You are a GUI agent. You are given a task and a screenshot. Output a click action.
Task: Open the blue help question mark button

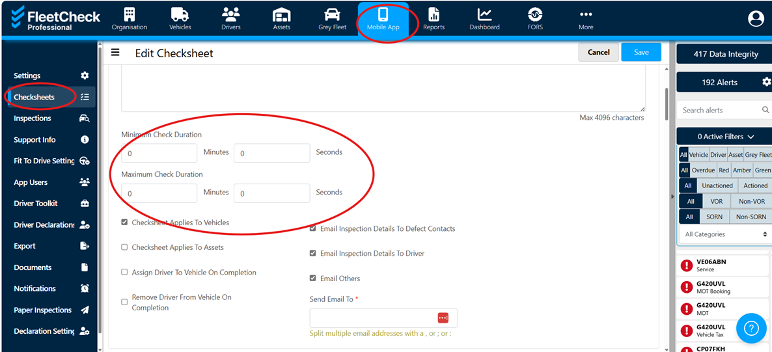tap(751, 328)
